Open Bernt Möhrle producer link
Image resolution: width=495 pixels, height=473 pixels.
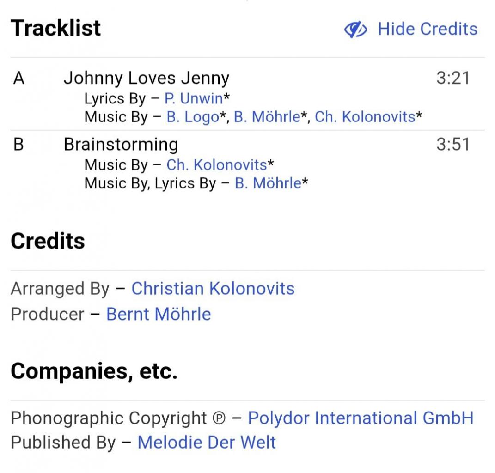point(159,314)
